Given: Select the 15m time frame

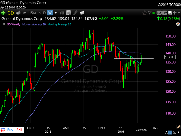Looking at the screenshot, I should click(33, 13).
